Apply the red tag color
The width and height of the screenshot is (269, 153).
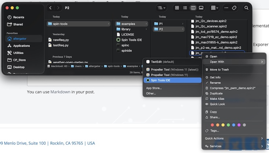point(212,125)
